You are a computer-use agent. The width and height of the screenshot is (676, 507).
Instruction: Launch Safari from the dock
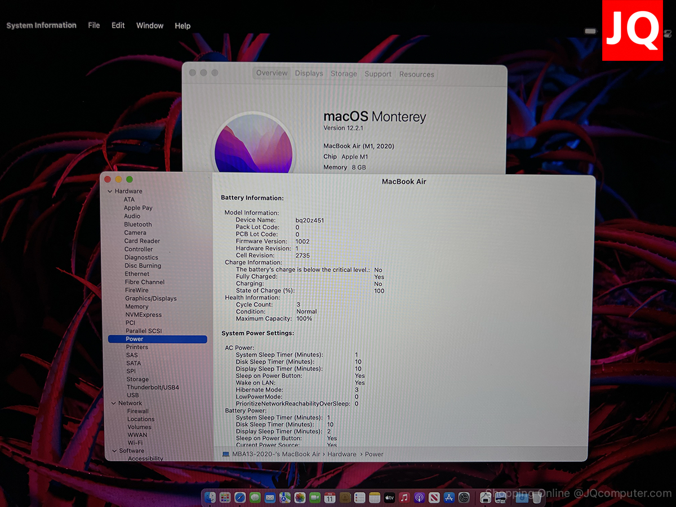coord(240,497)
